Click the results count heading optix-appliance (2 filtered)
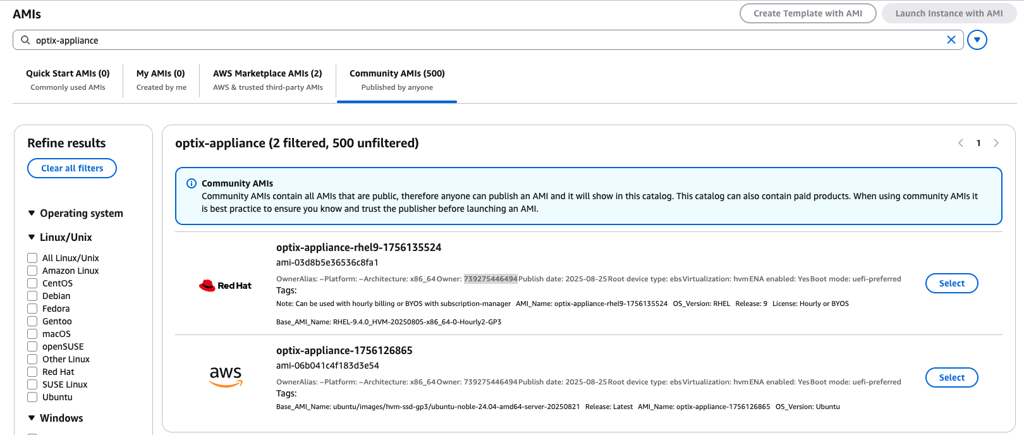The width and height of the screenshot is (1024, 435). [x=296, y=143]
